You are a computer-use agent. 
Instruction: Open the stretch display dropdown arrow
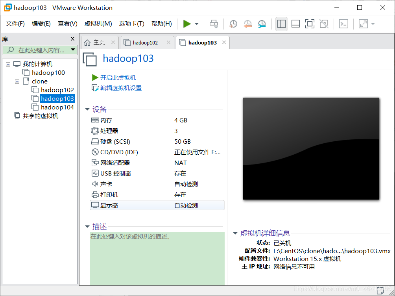point(373,24)
